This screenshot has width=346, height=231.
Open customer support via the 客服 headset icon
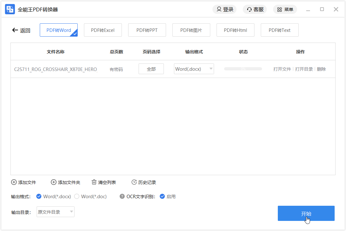point(249,9)
